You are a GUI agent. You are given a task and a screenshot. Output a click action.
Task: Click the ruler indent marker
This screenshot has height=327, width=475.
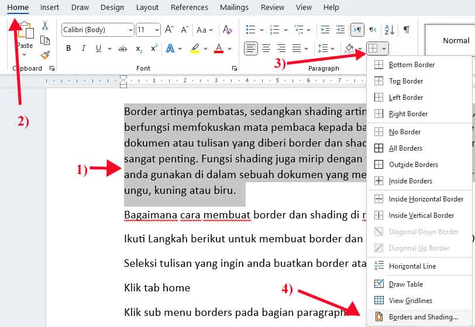tap(123, 81)
